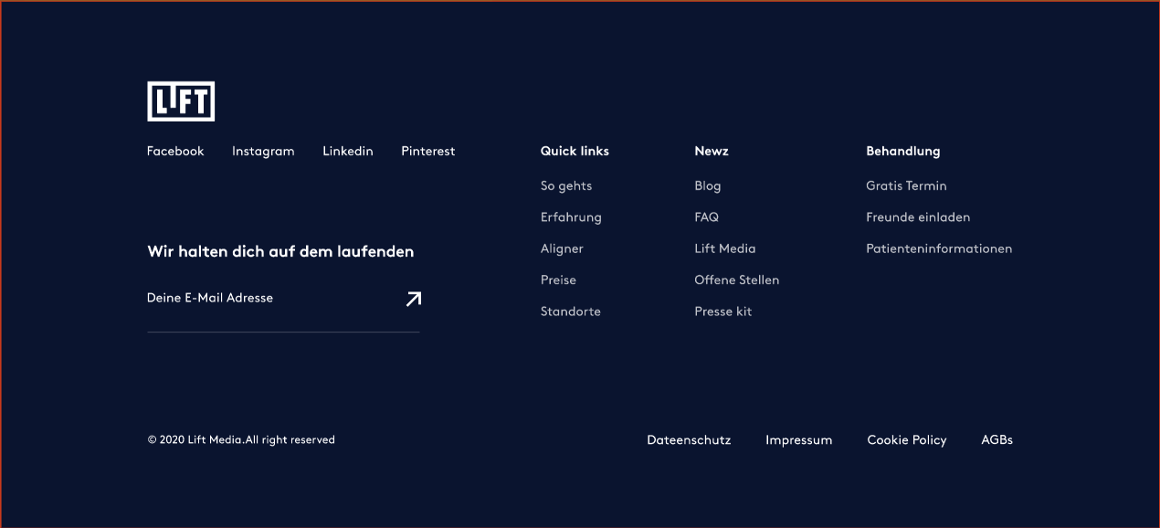Open the Linkedin social link
This screenshot has height=528, width=1160.
click(348, 151)
